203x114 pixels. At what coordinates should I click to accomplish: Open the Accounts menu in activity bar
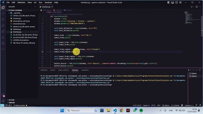(x=3, y=96)
